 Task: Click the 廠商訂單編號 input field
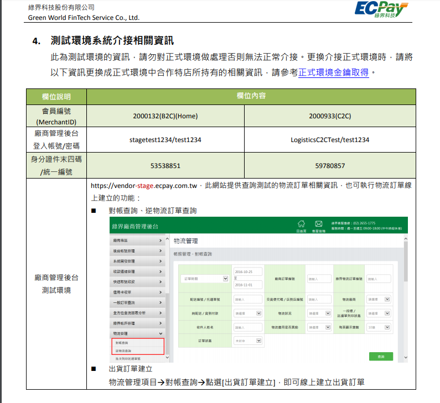pos(319,279)
